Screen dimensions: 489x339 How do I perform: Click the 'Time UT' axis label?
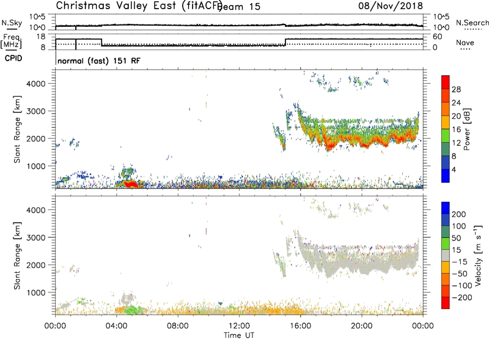pos(239,335)
